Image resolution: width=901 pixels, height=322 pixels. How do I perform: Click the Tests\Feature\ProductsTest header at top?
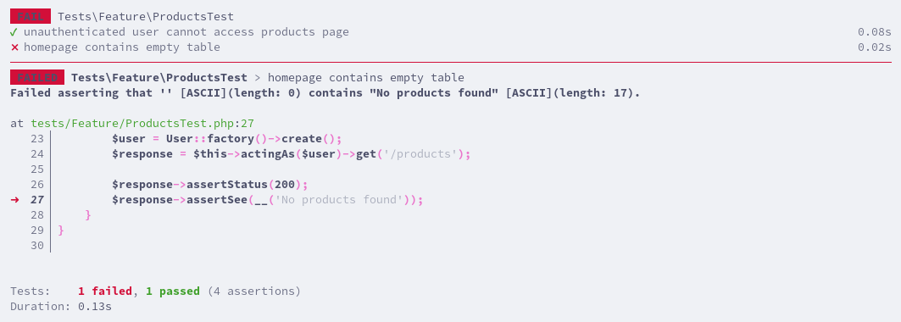point(146,17)
